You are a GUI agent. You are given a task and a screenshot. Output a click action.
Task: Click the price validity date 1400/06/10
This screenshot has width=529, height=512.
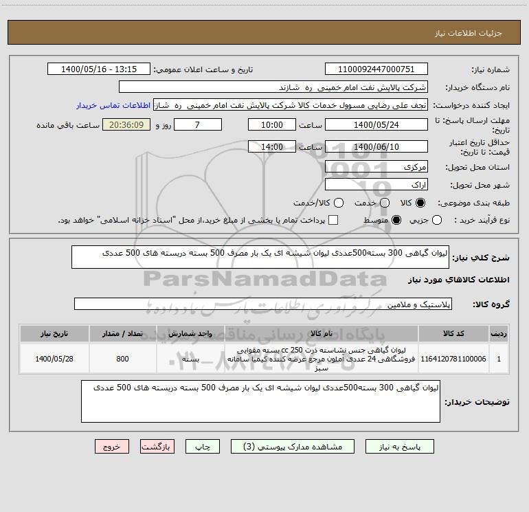coord(376,146)
